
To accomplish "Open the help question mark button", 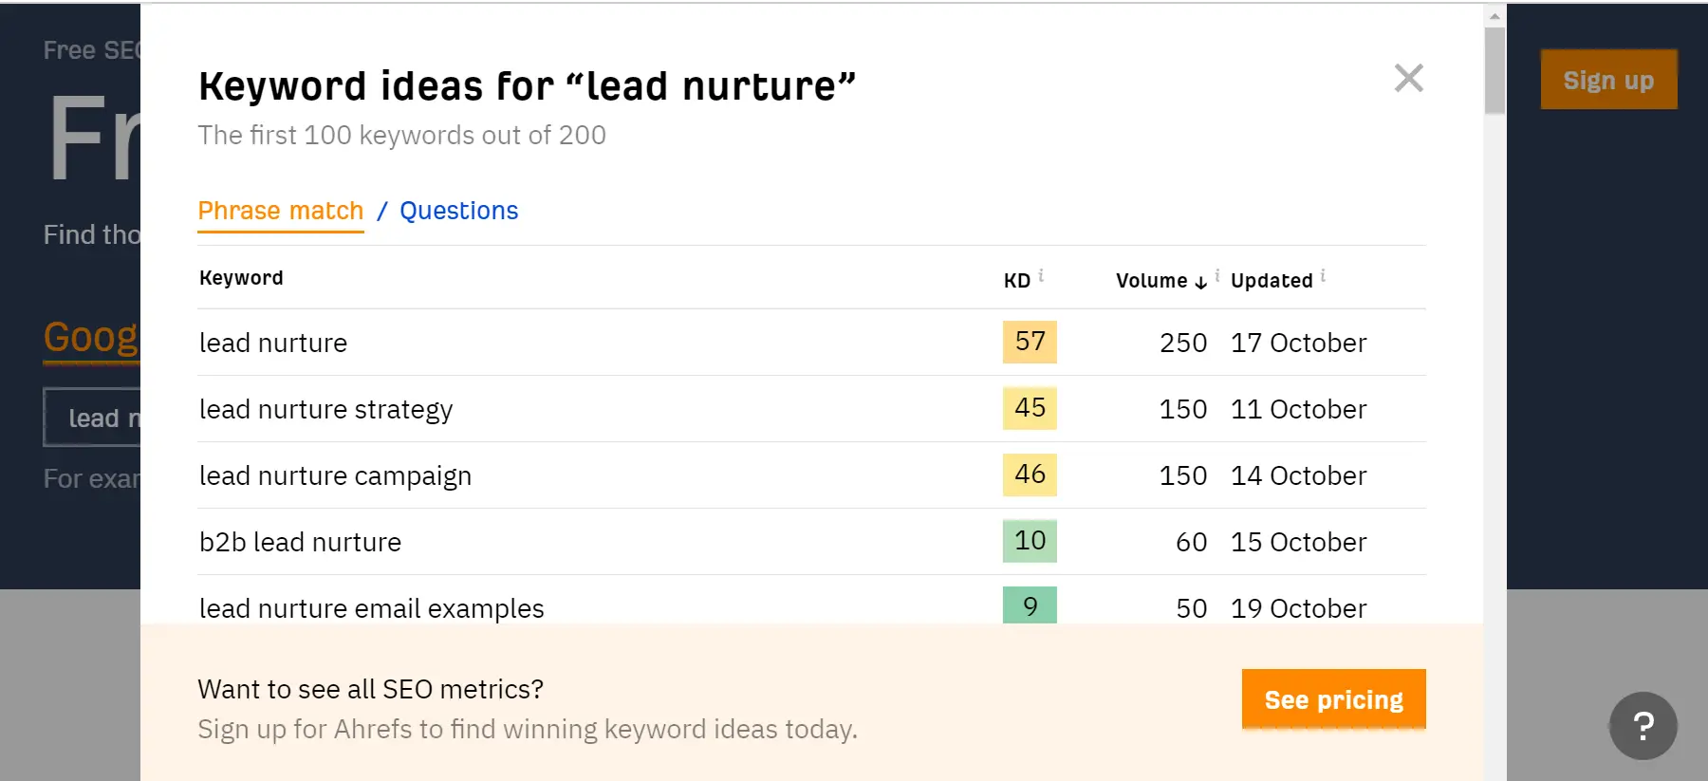I will 1643,726.
